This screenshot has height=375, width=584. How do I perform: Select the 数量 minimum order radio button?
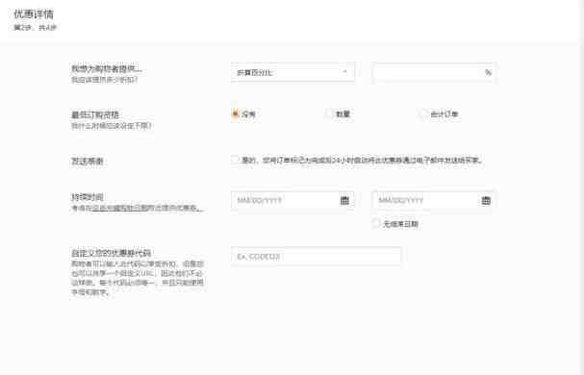tap(329, 113)
